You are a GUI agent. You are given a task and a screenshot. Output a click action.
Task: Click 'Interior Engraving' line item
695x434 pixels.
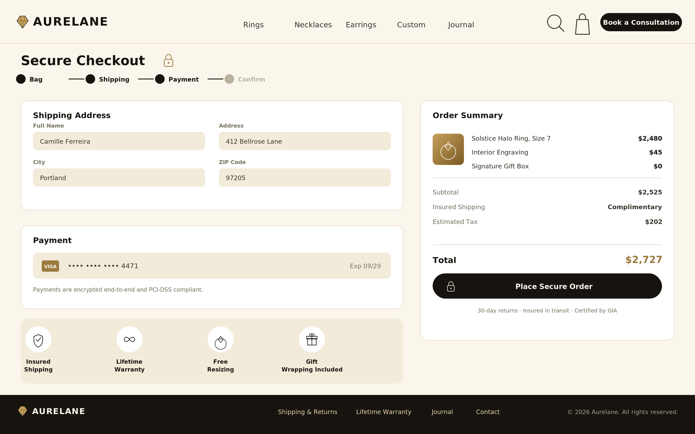(500, 152)
